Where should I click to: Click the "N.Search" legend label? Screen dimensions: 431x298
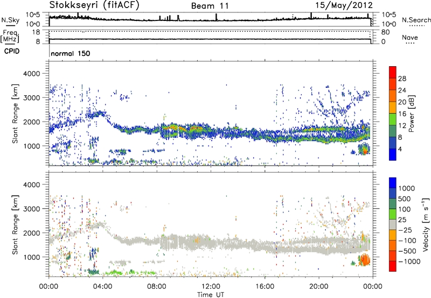[x=416, y=20]
